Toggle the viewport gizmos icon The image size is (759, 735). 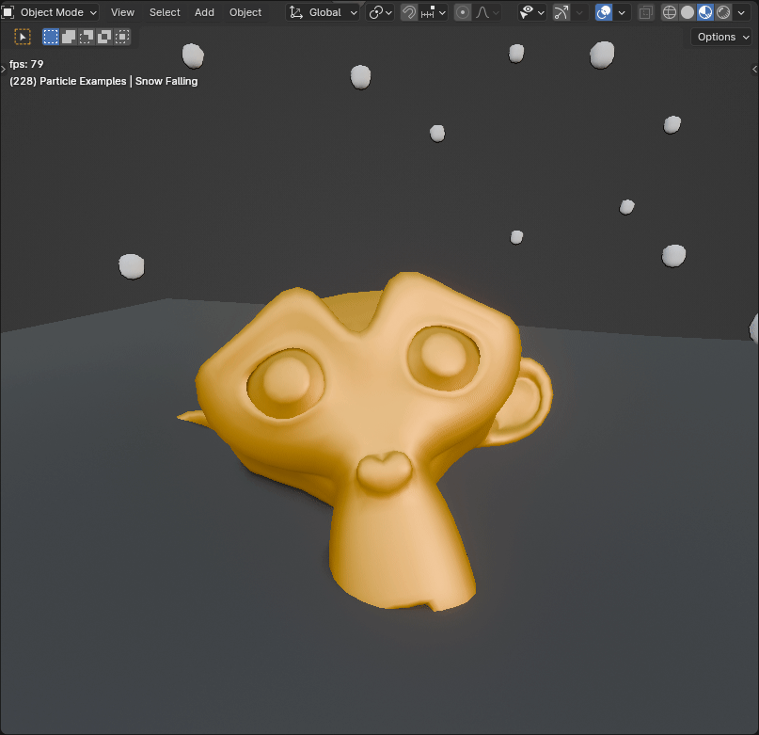[561, 12]
